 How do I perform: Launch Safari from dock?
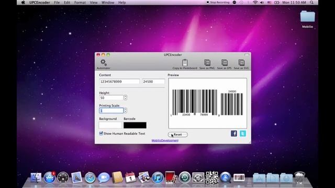(x=90, y=178)
